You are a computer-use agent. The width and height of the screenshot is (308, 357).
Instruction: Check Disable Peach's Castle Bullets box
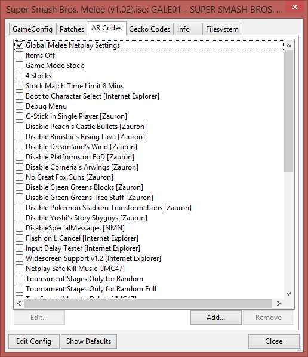(19, 126)
